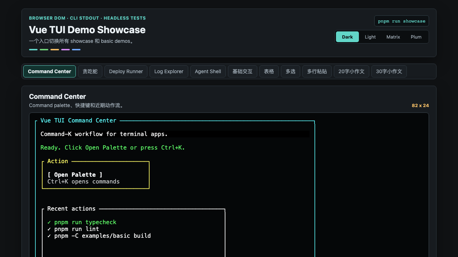Open the Command Center tab

click(49, 71)
